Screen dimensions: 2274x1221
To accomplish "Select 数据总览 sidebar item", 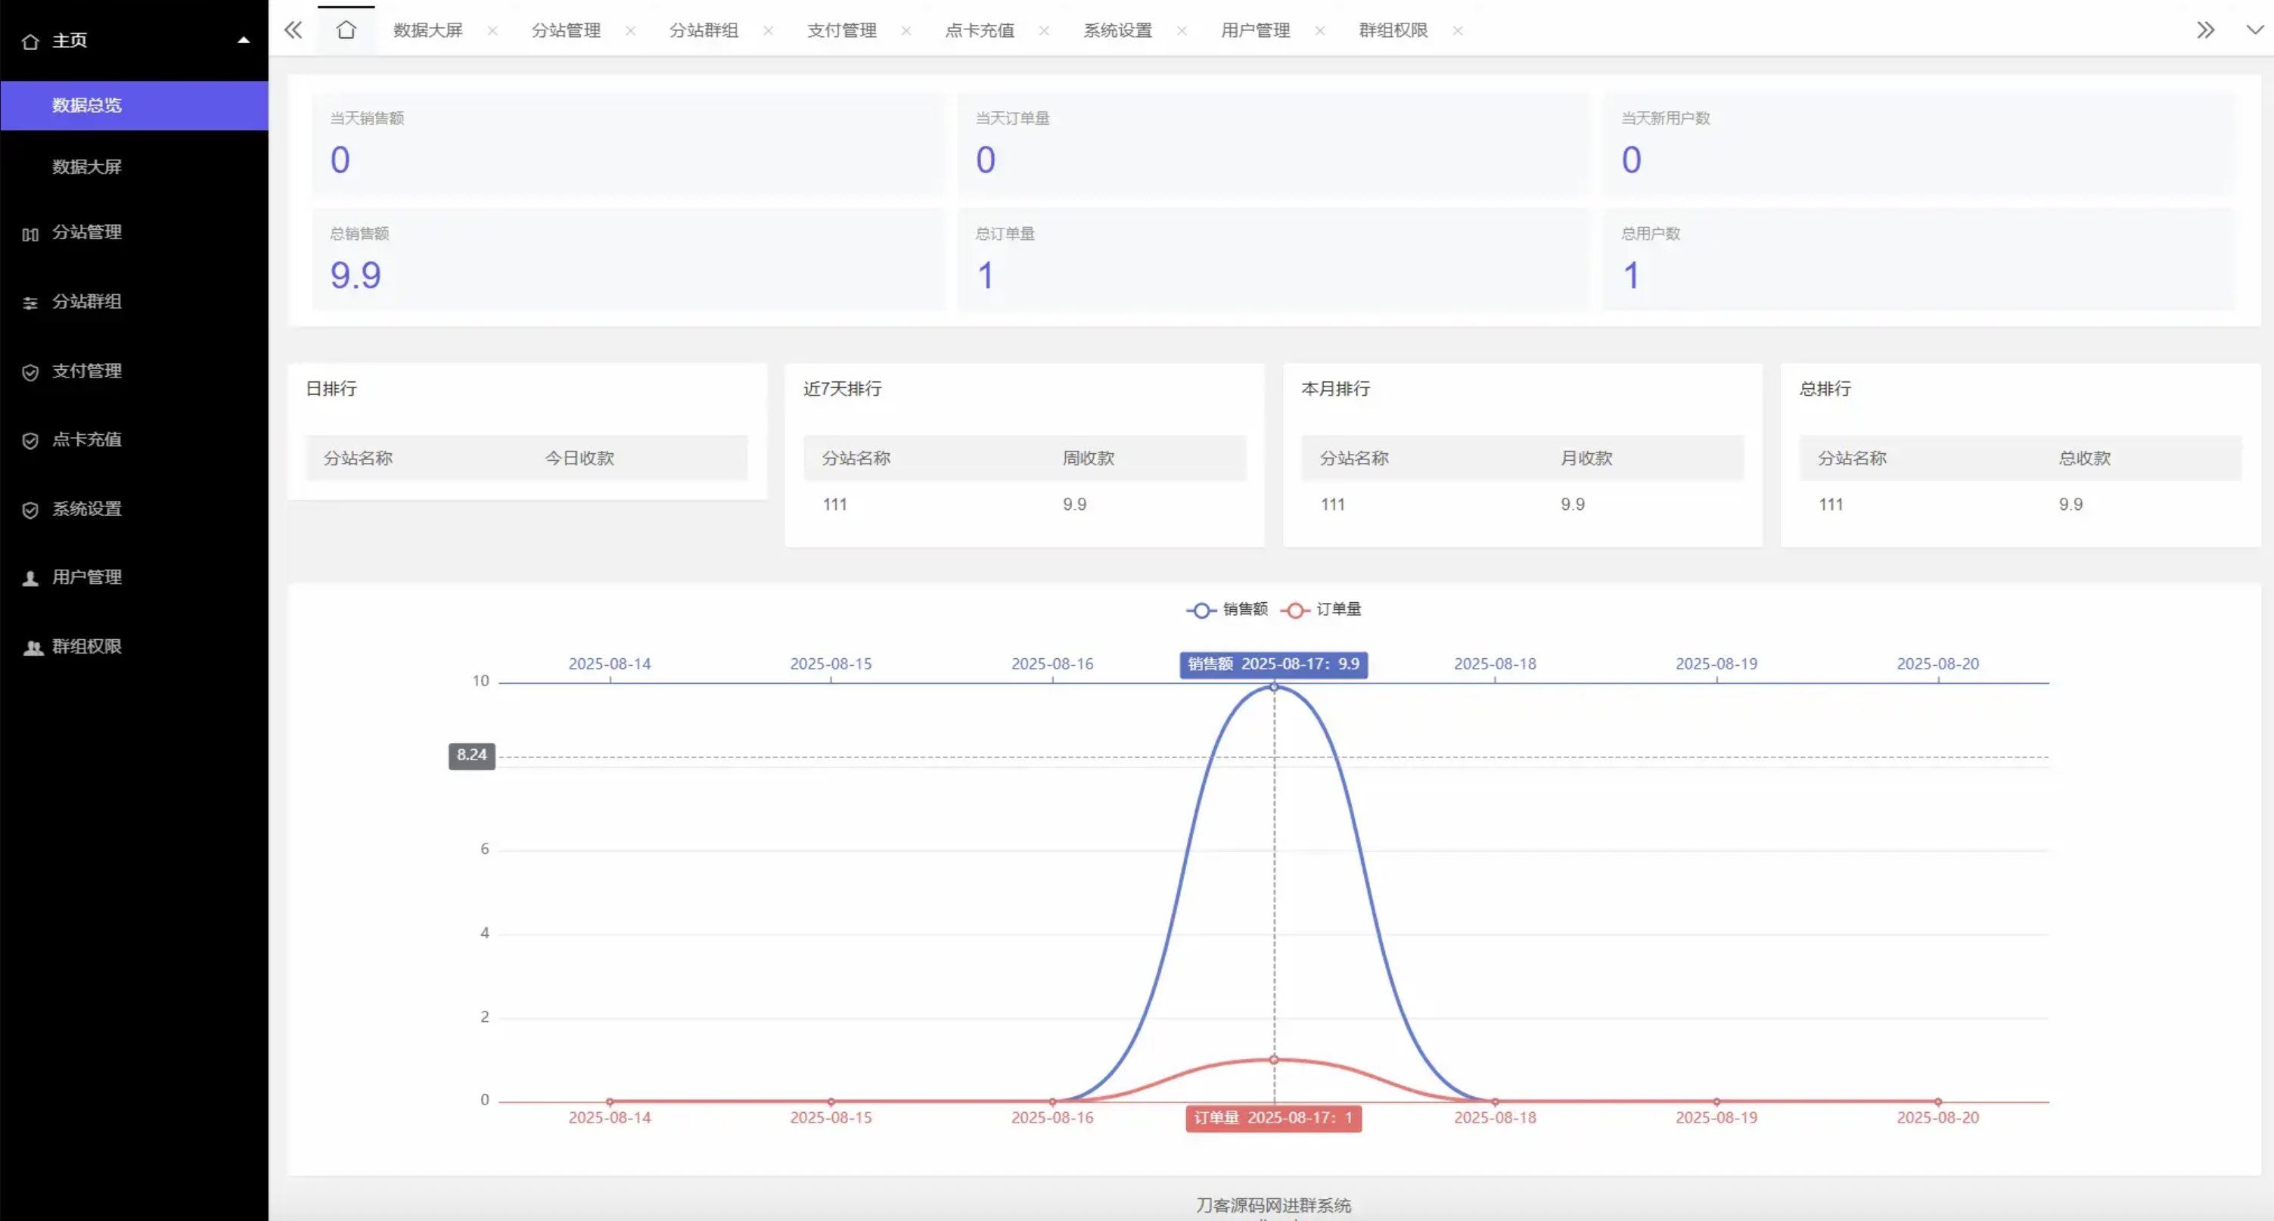I will [x=86, y=105].
